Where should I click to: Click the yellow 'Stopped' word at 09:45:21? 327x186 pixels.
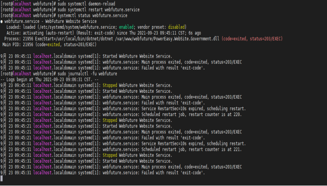(110, 120)
